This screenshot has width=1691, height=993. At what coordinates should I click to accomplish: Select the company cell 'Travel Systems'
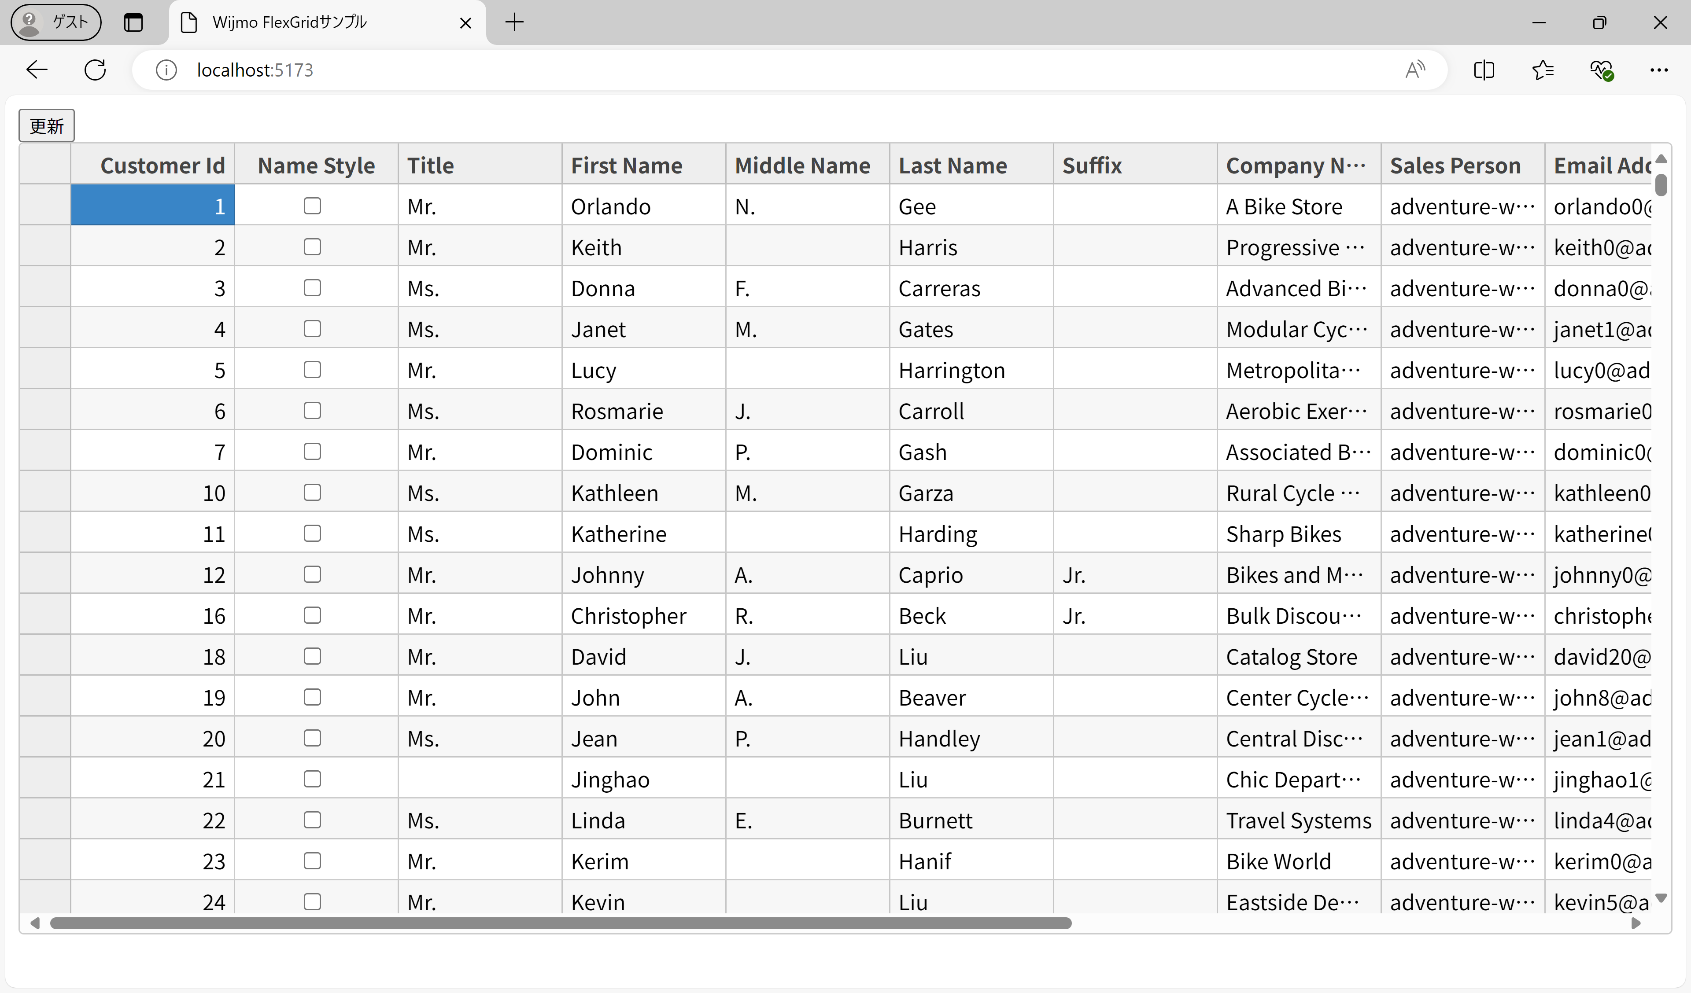tap(1299, 819)
